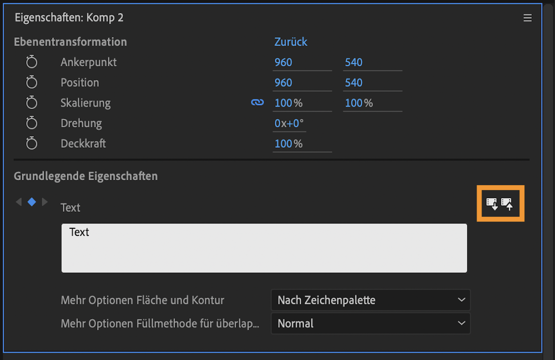The height and width of the screenshot is (360, 555).
Task: Click the push-to-master composition icon (up arrow)
Action: pos(507,204)
